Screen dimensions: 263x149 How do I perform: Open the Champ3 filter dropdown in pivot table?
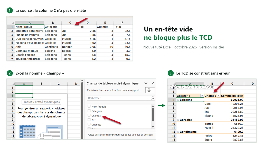[x=218, y=96]
